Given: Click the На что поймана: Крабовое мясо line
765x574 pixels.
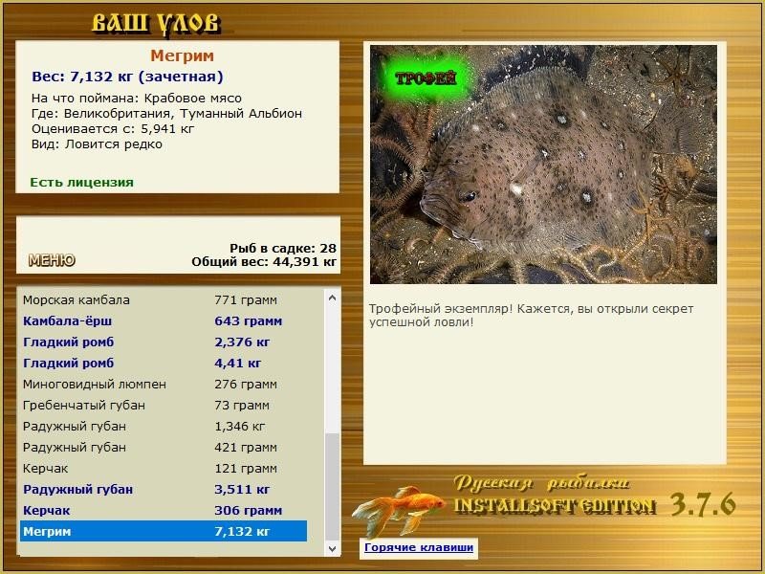Looking at the screenshot, I should pos(137,99).
